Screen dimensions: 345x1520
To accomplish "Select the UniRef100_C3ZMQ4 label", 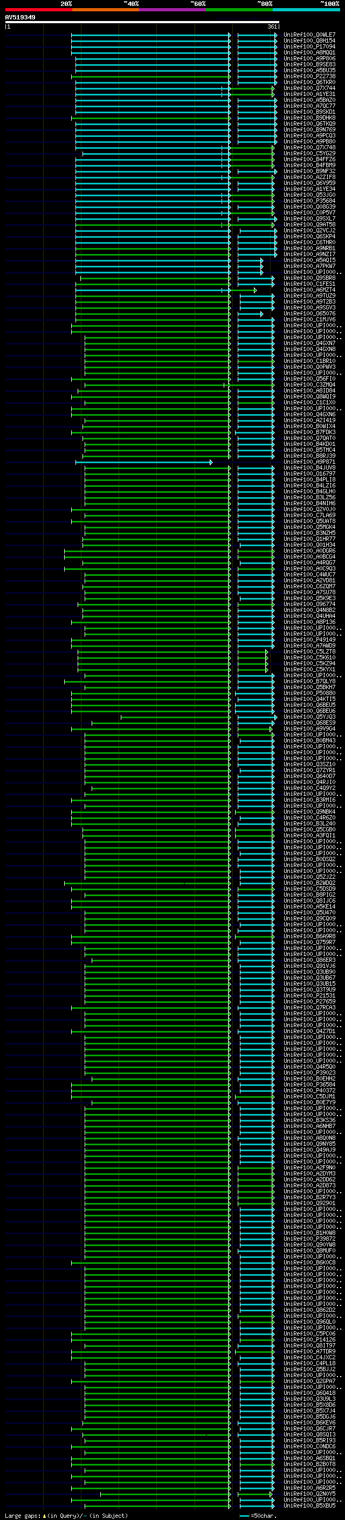I will (x=309, y=385).
